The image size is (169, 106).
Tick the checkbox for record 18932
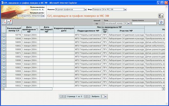[4, 86]
